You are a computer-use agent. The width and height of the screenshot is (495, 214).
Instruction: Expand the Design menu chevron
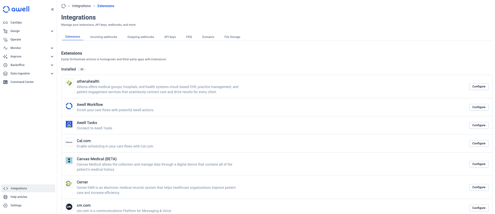coord(52,31)
